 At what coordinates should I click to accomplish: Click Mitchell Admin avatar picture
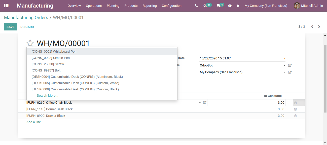[297, 6]
